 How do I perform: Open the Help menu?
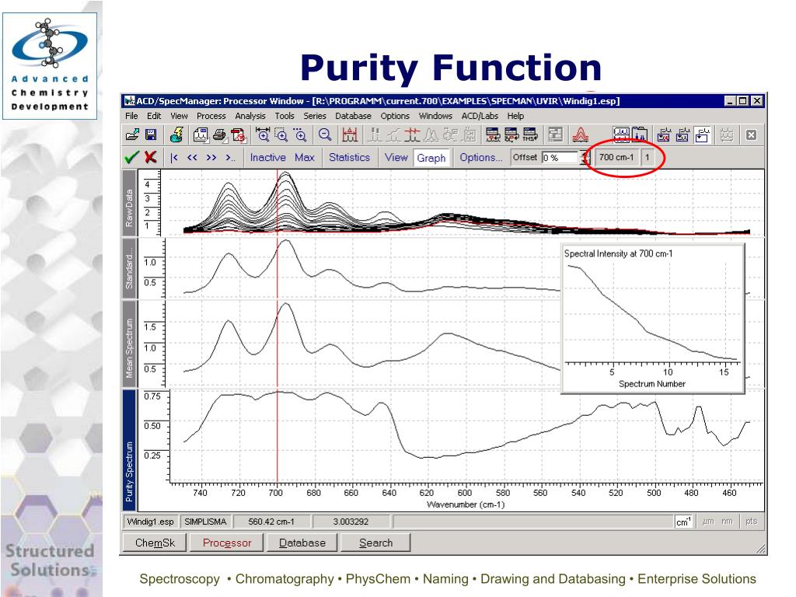point(515,116)
